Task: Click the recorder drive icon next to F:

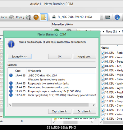Action: (x=54, y=17)
